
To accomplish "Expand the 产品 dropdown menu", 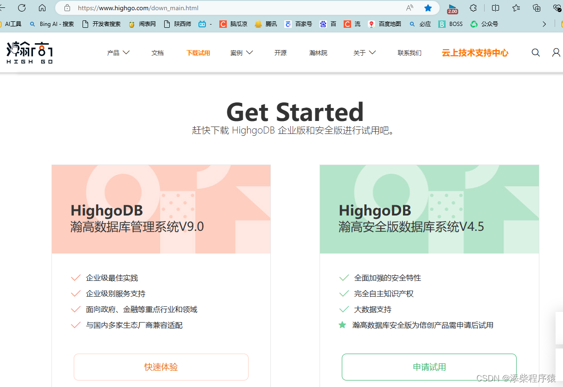I will pyautogui.click(x=118, y=53).
